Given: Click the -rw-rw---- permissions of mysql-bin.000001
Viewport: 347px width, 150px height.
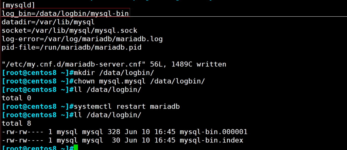Looking at the screenshot, I should coord(23,132).
